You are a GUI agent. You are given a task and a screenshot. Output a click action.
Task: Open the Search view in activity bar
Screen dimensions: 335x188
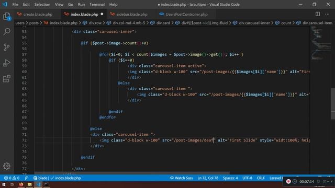click(x=7, y=32)
